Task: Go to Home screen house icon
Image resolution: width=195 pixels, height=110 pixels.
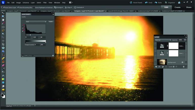Action: point(179,3)
